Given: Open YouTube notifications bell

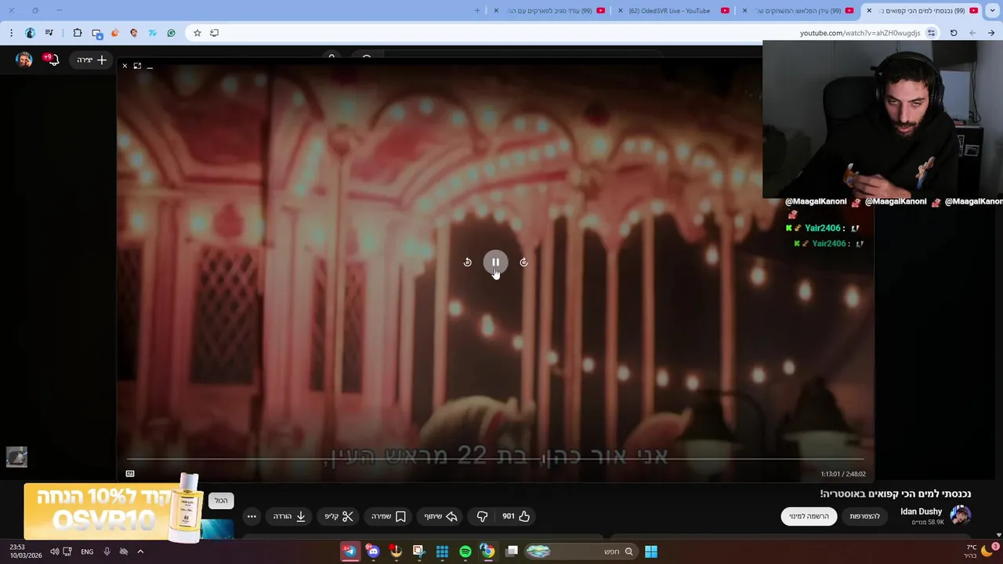Looking at the screenshot, I should click(53, 60).
